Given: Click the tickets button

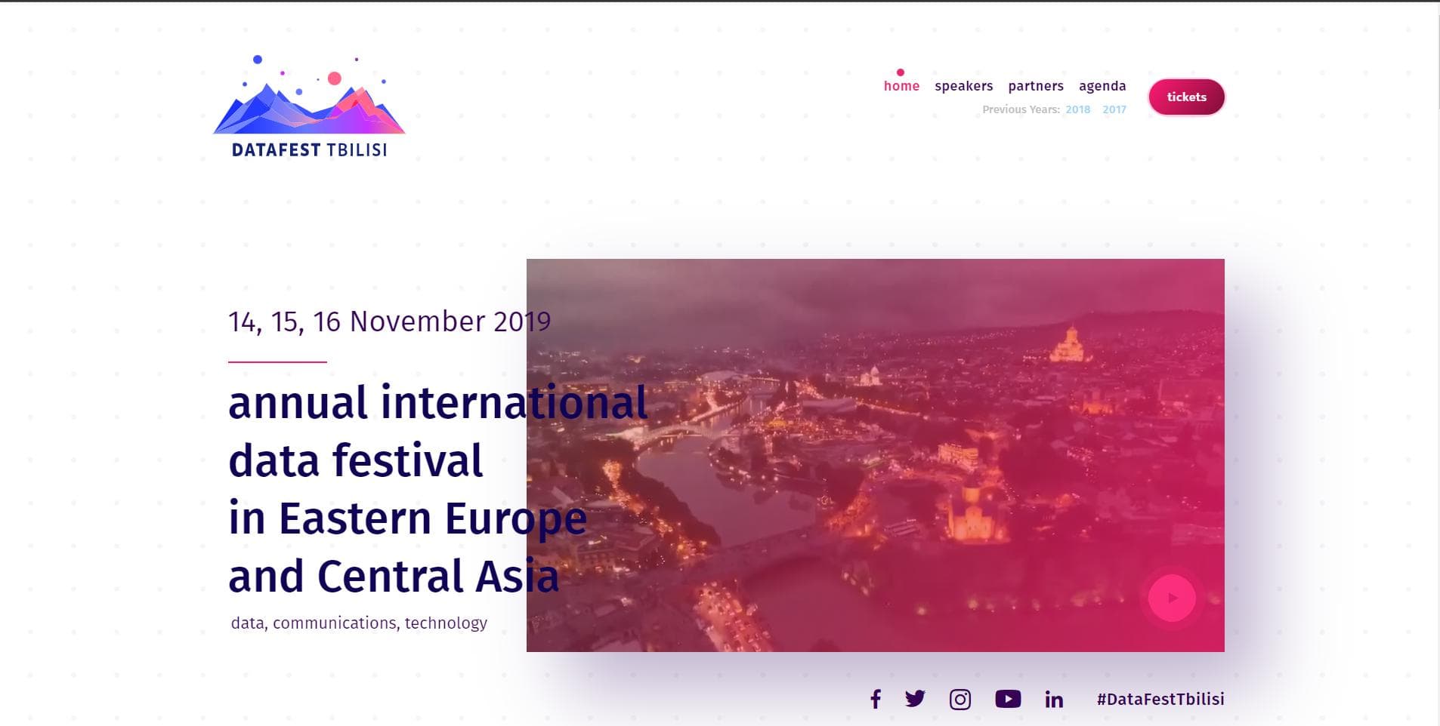Looking at the screenshot, I should [1186, 97].
